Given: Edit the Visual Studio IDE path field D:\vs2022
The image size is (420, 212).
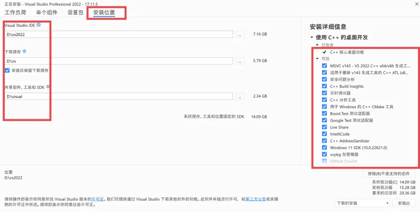Looking at the screenshot, I should [119, 34].
